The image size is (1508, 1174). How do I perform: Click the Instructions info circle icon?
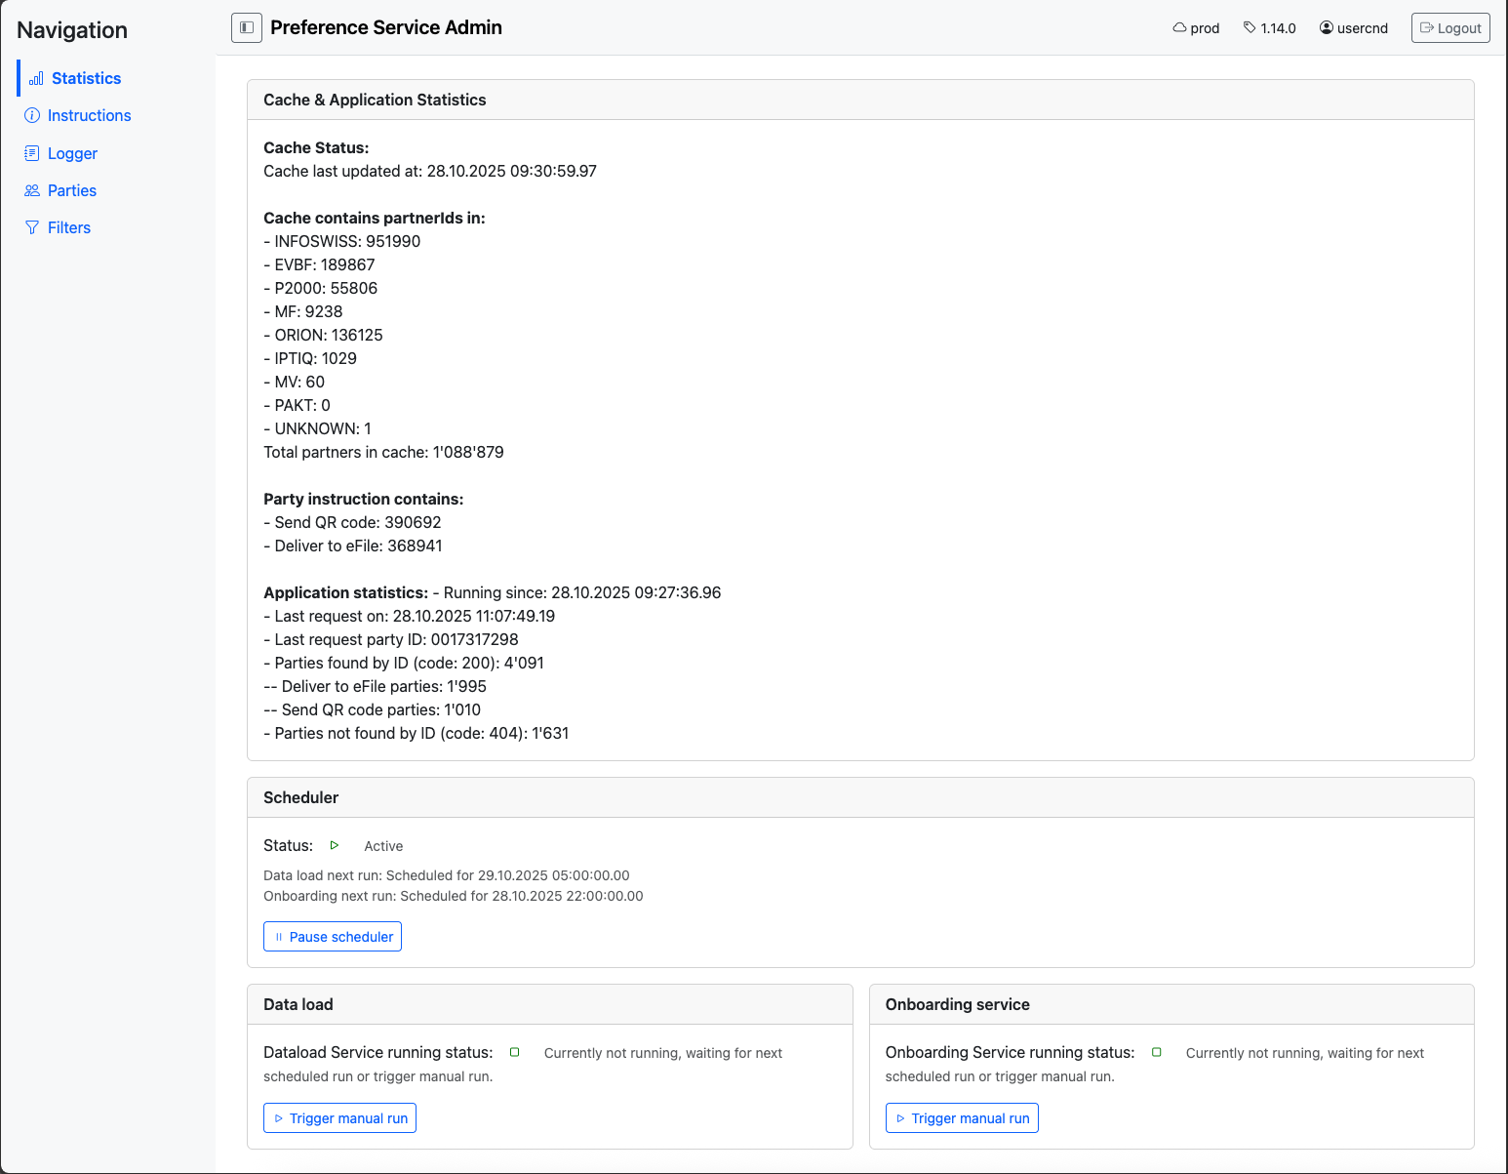(x=32, y=115)
